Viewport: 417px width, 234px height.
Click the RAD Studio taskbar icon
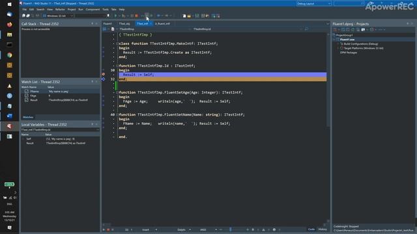coord(9,126)
